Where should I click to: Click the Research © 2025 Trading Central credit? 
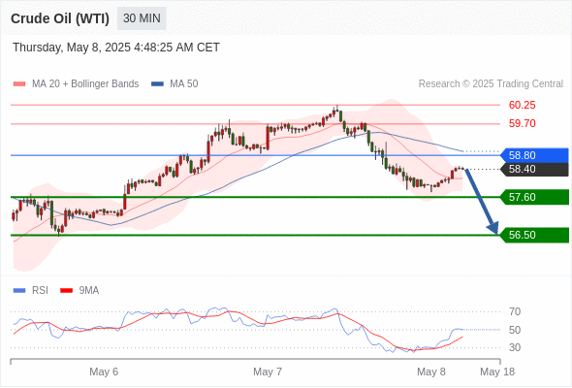coord(491,84)
